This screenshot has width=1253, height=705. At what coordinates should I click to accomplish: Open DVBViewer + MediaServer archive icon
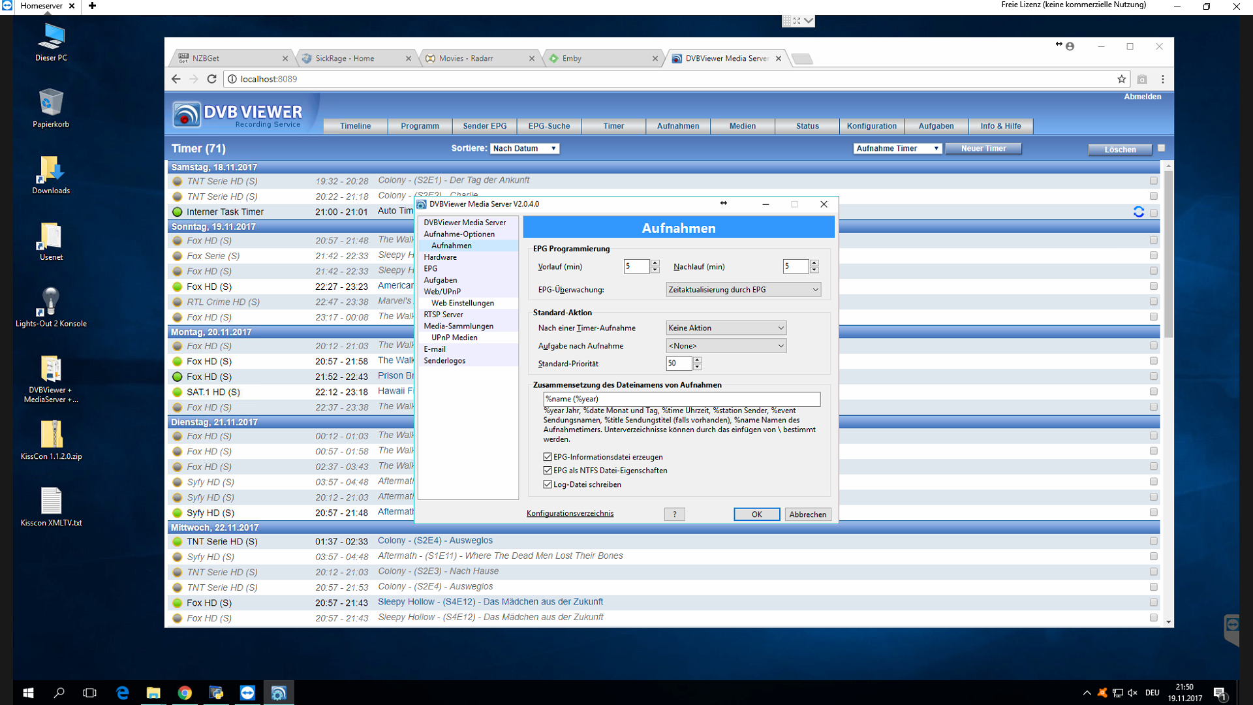(x=51, y=379)
